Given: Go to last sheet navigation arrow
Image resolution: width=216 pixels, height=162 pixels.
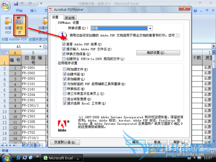Looking at the screenshot, I should coord(14,146).
